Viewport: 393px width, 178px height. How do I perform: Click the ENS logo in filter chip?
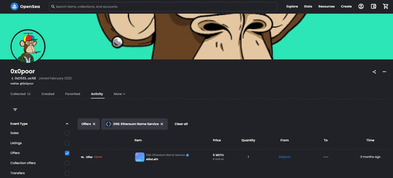tap(108, 124)
